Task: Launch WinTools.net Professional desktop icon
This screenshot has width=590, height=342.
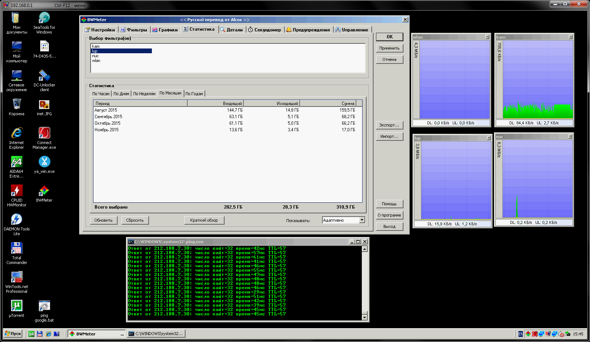Action: tap(16, 282)
